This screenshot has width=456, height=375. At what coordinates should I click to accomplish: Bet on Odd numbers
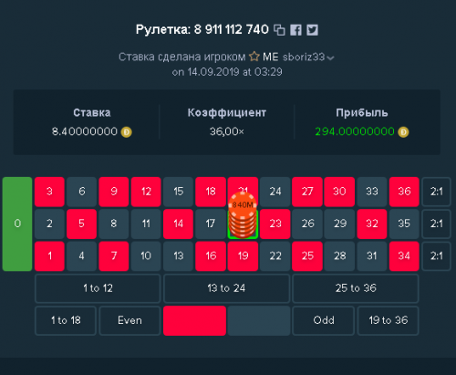[x=324, y=320]
